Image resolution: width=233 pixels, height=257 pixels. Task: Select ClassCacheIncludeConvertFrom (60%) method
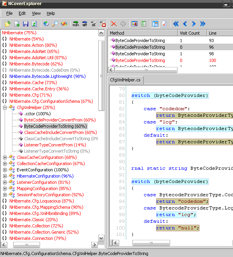point(61,132)
